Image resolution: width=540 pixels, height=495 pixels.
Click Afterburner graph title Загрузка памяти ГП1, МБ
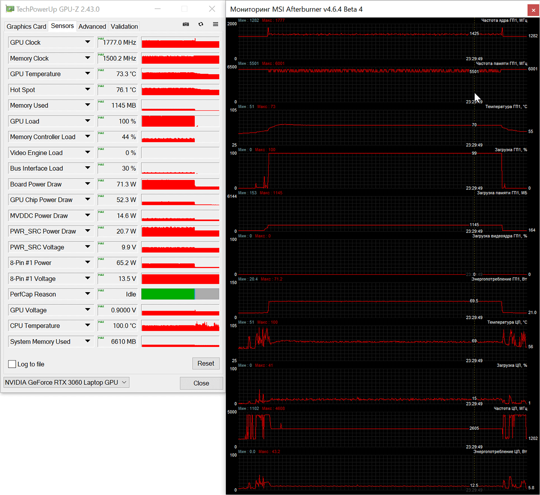[x=502, y=193]
